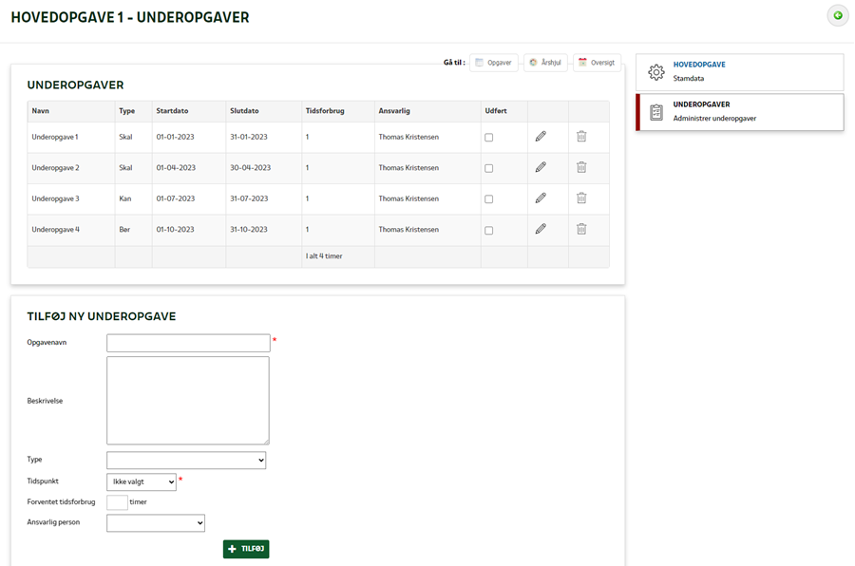Viewport: 855px width, 566px height.
Task: Click the Opgavenavn text field
Action: 188,343
